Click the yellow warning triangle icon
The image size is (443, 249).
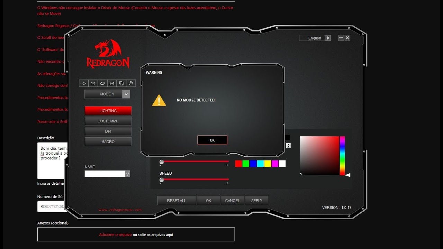point(159,100)
